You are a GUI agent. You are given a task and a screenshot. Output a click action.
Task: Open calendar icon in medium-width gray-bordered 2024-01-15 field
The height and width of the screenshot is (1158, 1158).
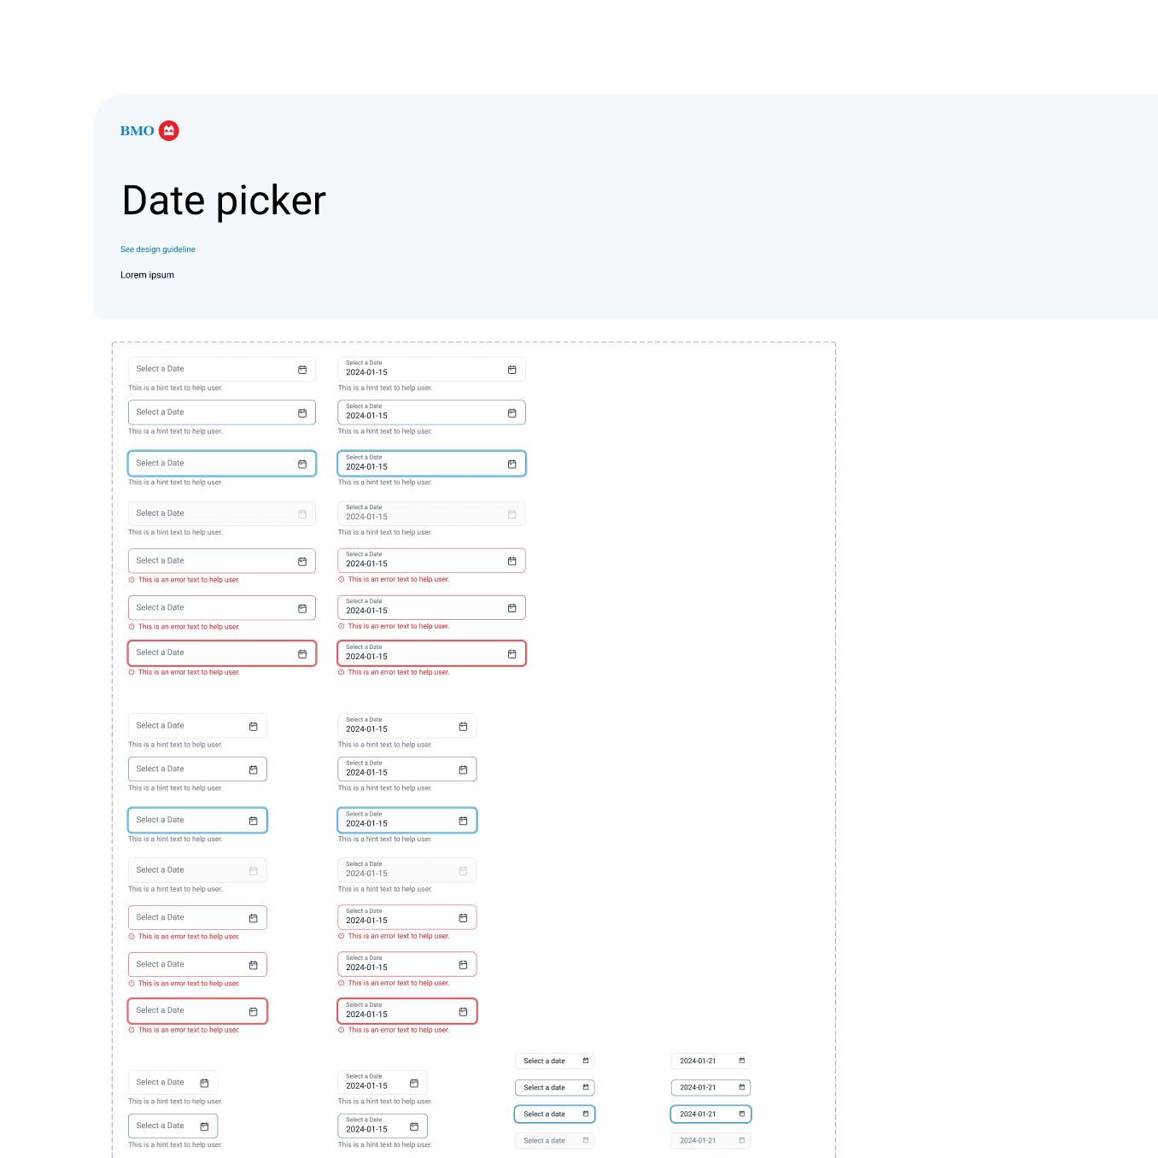(x=463, y=727)
